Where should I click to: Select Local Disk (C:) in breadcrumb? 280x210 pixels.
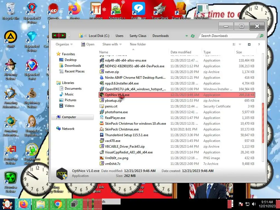click(99, 36)
